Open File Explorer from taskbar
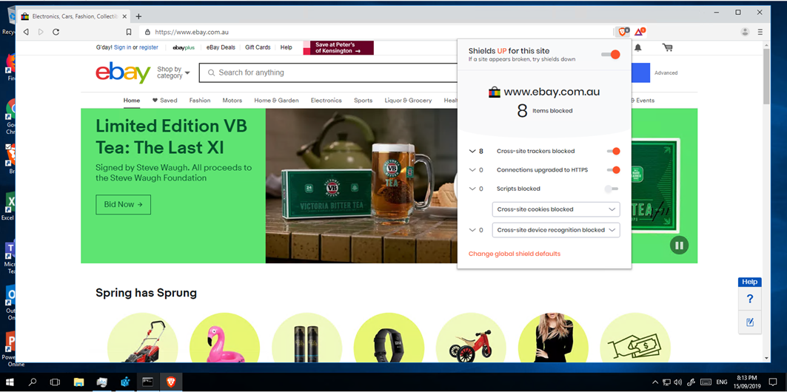The width and height of the screenshot is (787, 392). pos(78,382)
